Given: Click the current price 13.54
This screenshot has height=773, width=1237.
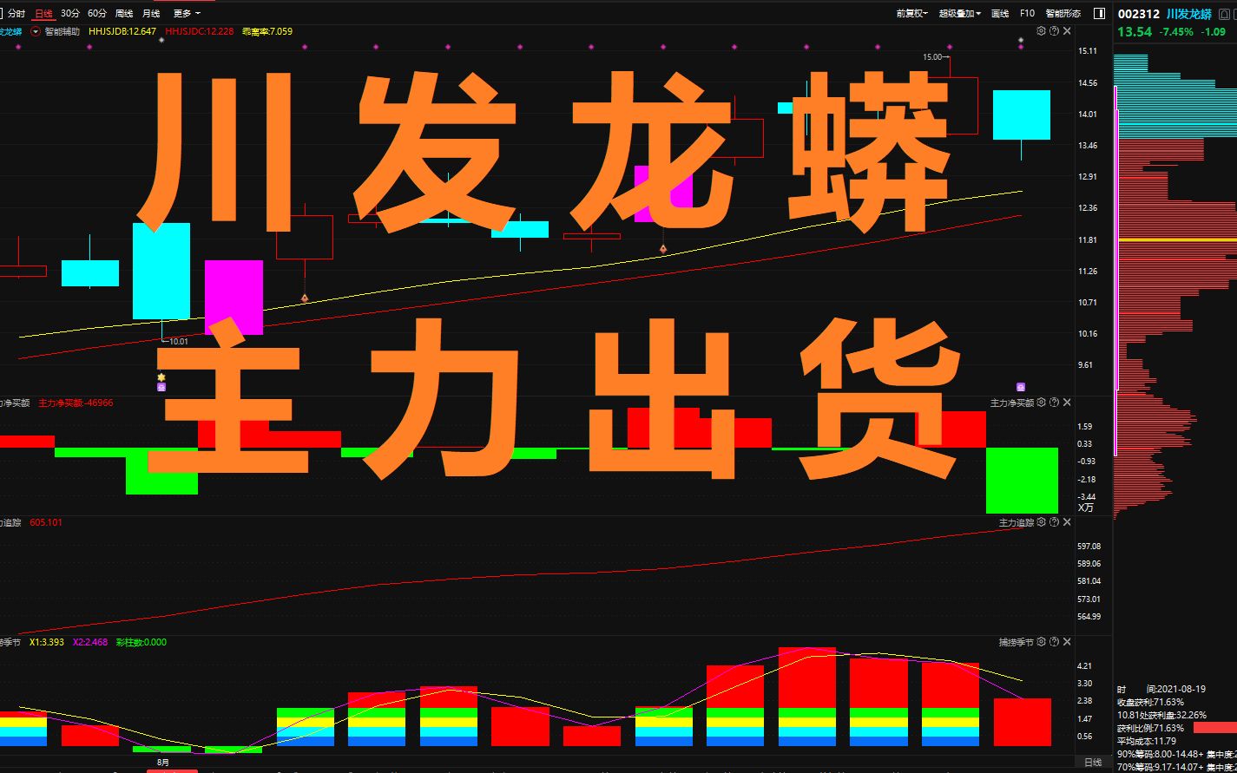Looking at the screenshot, I should [x=1135, y=31].
